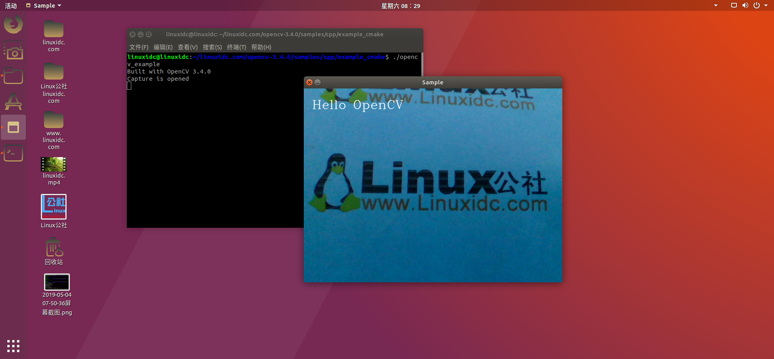
Task: Select the 2019-05-04 screenshot png file
Action: click(57, 295)
